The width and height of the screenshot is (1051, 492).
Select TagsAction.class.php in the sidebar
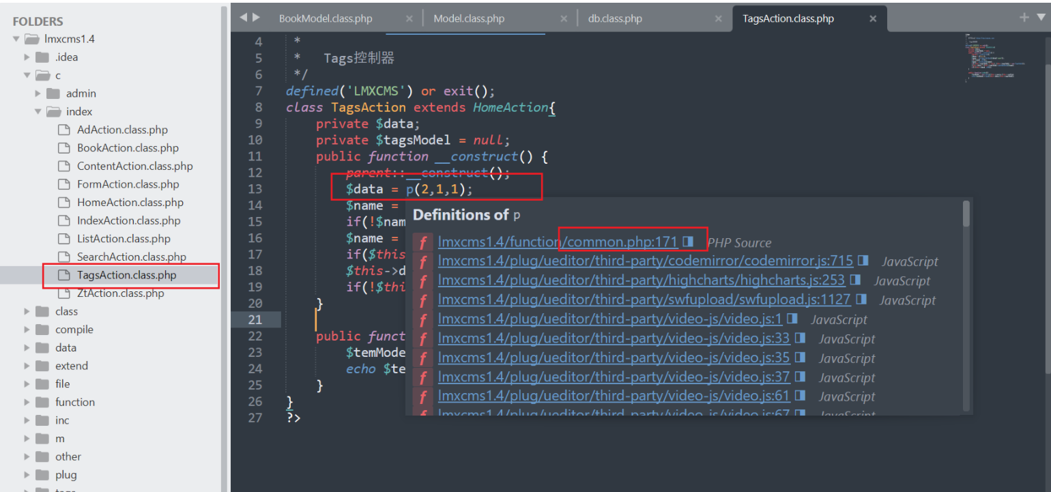(127, 275)
